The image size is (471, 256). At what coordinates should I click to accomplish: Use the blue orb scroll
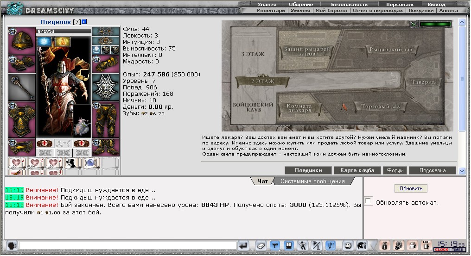point(91,163)
